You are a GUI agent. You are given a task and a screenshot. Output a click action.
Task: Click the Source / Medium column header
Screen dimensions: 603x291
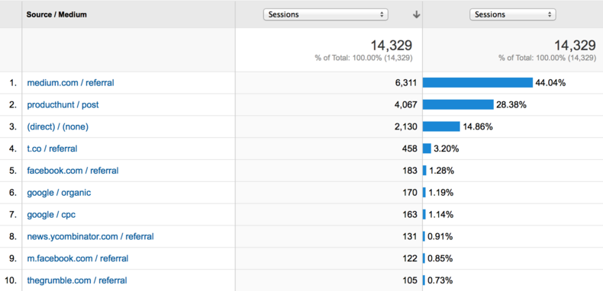pyautogui.click(x=56, y=14)
